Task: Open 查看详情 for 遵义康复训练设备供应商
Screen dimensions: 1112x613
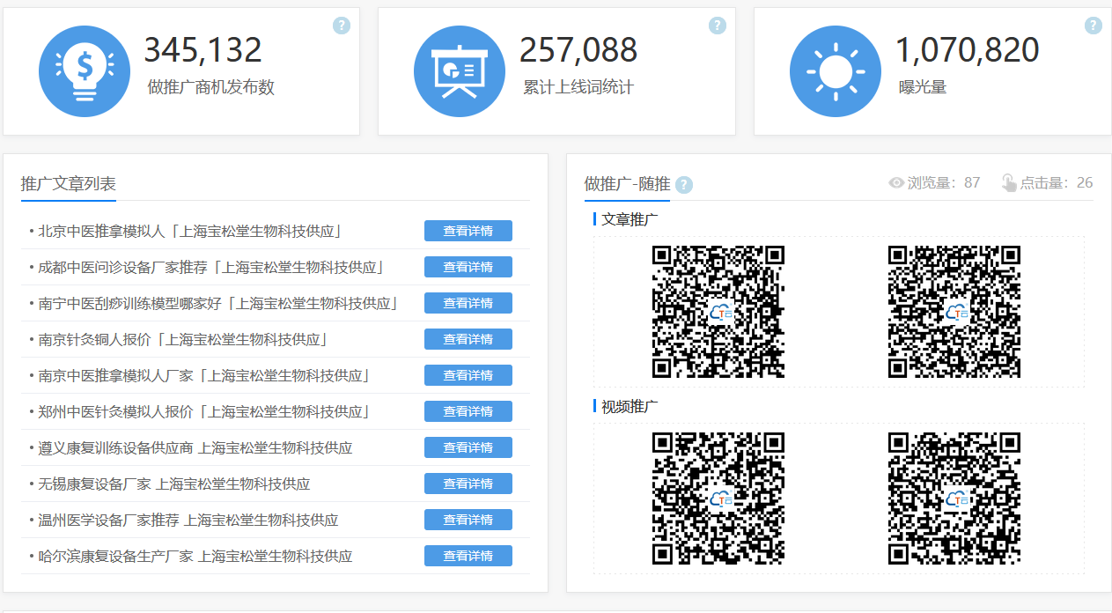Action: tap(468, 447)
